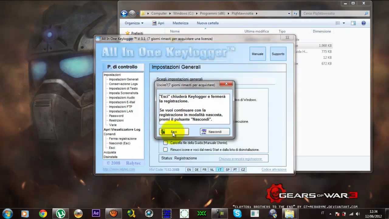The width and height of the screenshot is (389, 219).
Task: Select Disinstalla in control panel tree
Action: [110, 157]
